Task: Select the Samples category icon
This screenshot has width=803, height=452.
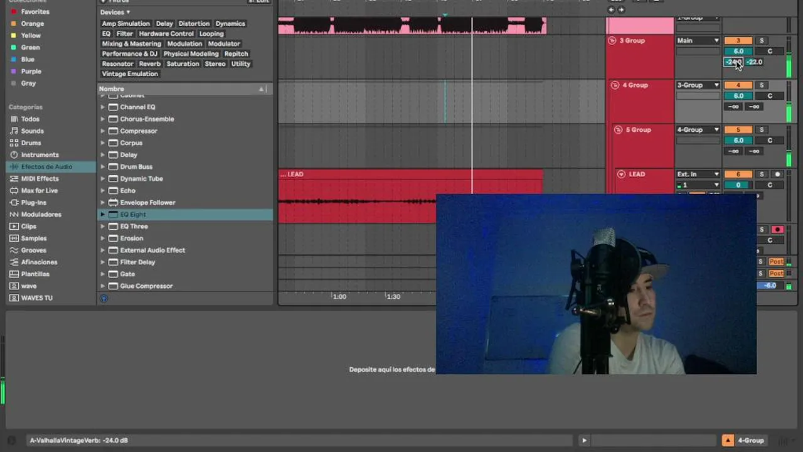Action: (14, 239)
